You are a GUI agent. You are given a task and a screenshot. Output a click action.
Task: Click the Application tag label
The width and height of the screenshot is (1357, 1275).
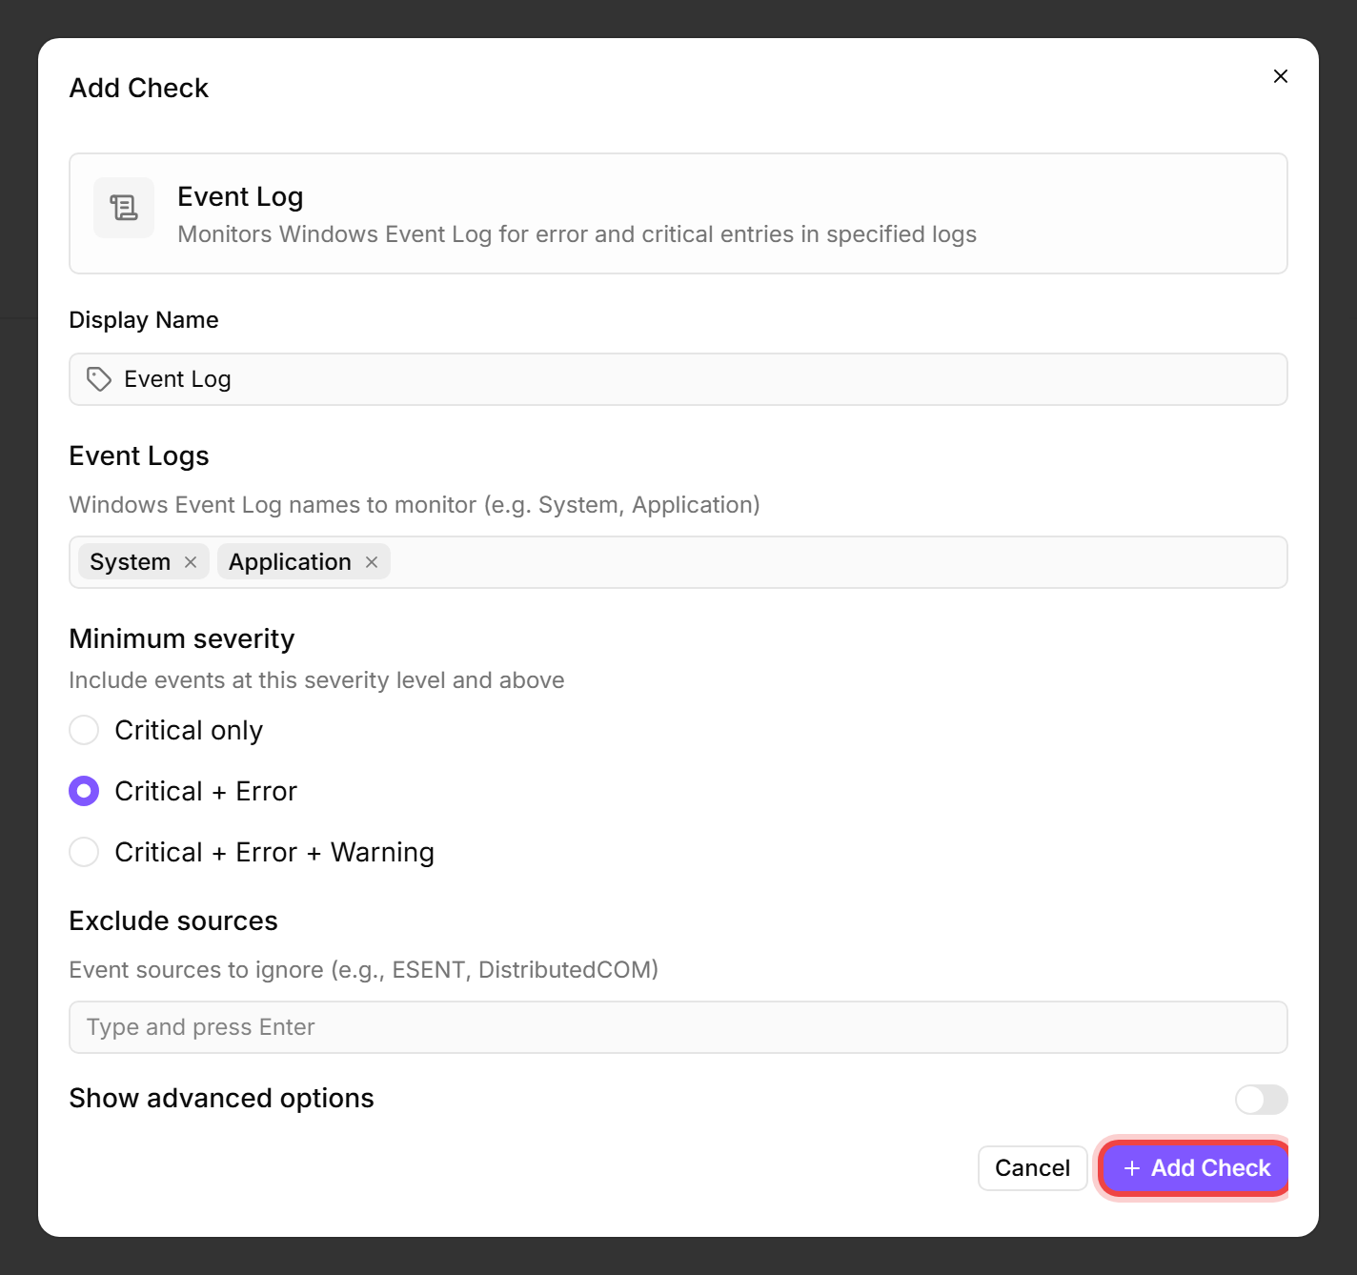(290, 562)
